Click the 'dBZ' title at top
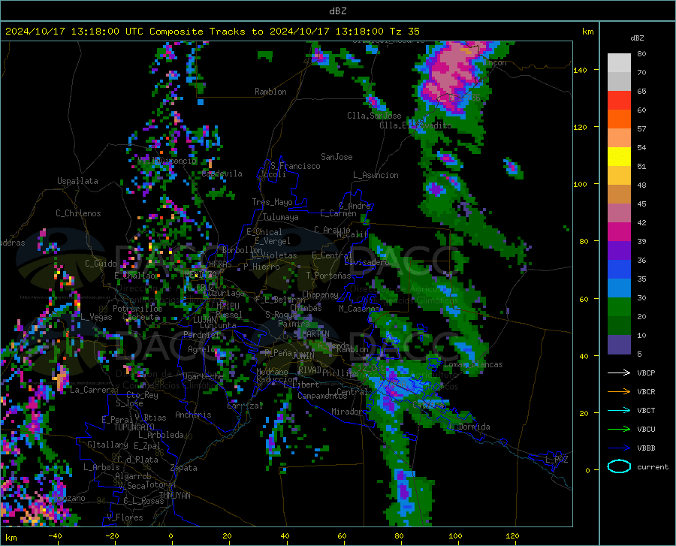 tap(337, 11)
